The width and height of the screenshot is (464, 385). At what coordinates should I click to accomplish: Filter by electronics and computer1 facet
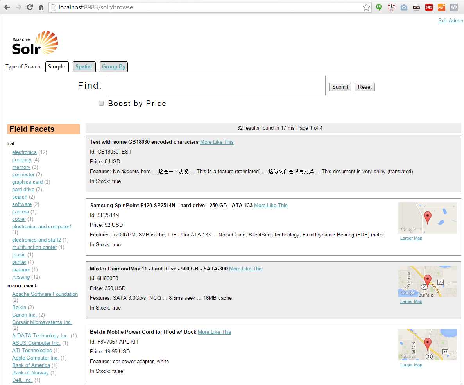pyautogui.click(x=42, y=226)
